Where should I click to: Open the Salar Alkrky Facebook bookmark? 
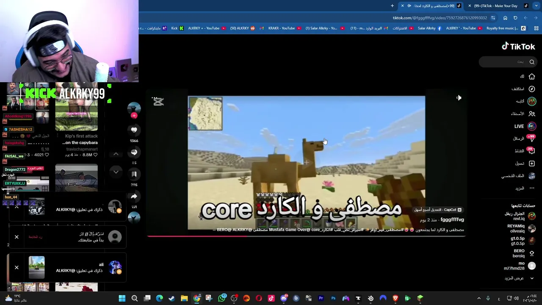[x=429, y=28]
